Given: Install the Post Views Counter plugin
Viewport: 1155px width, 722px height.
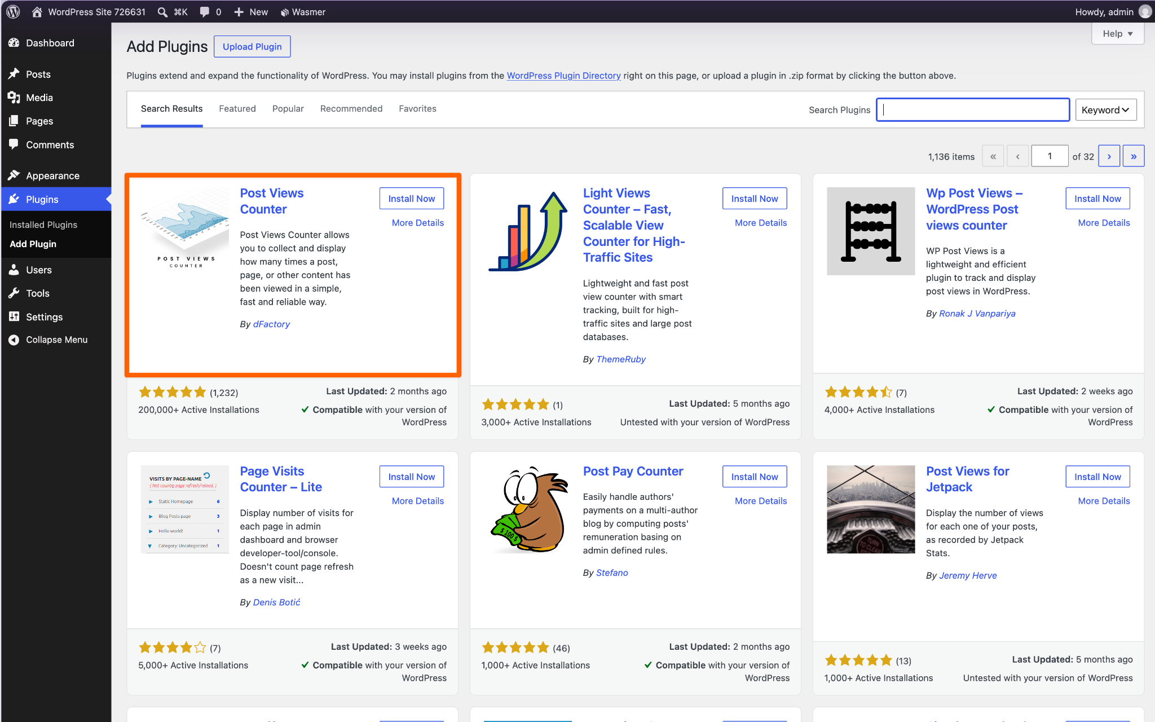Looking at the screenshot, I should click(412, 199).
